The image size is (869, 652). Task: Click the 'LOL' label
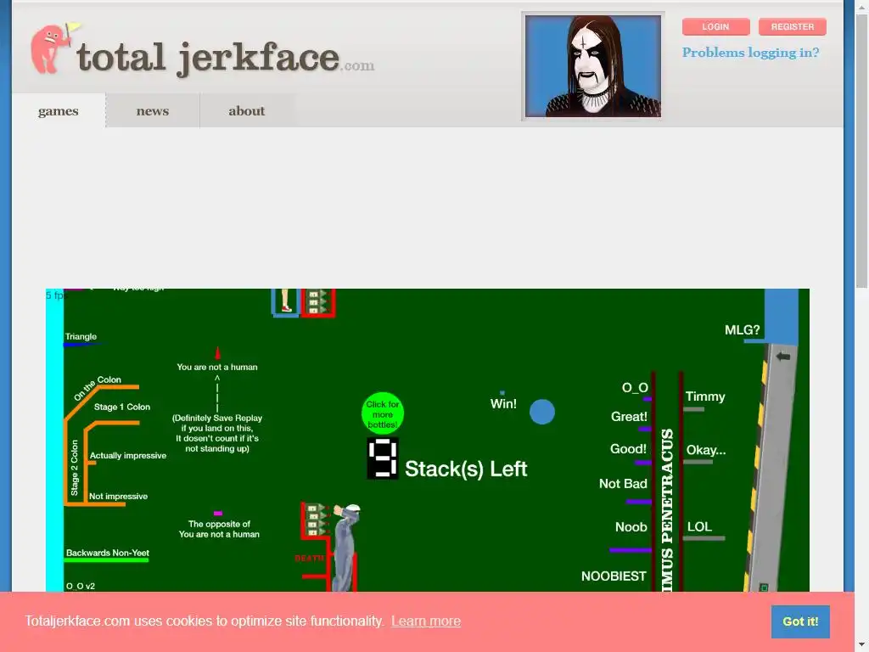699,526
